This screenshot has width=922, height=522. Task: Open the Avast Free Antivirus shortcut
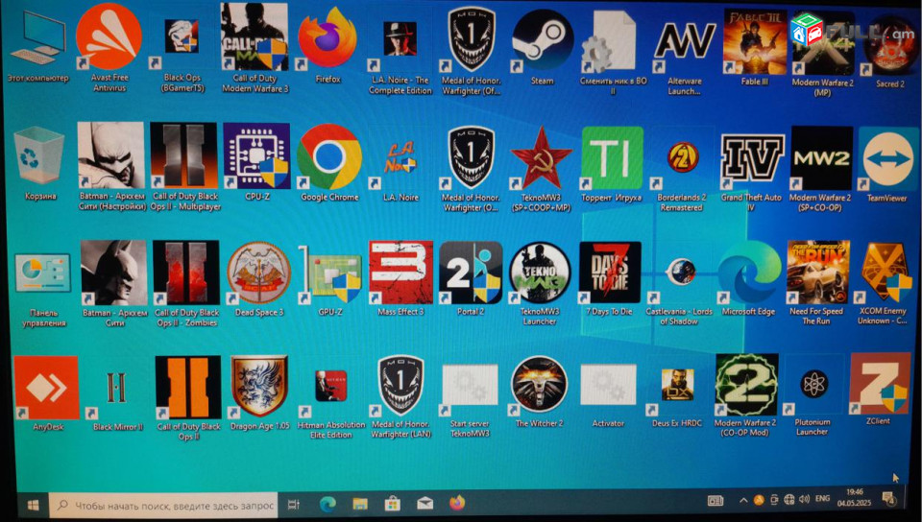109,36
